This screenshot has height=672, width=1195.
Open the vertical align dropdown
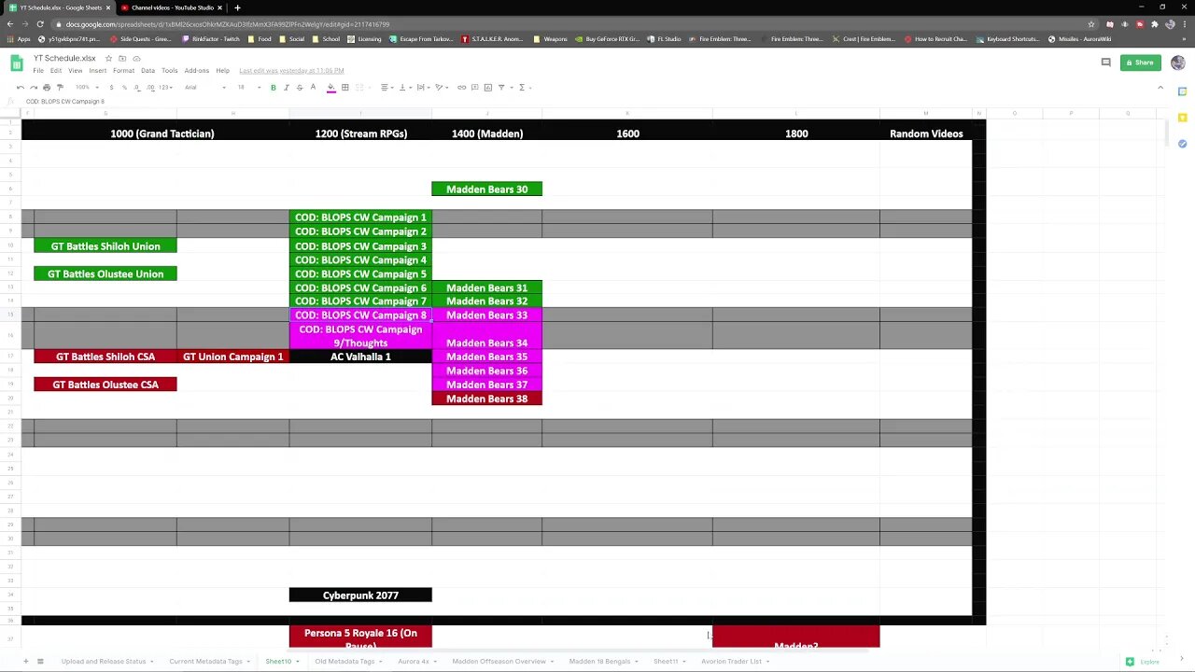point(404,88)
